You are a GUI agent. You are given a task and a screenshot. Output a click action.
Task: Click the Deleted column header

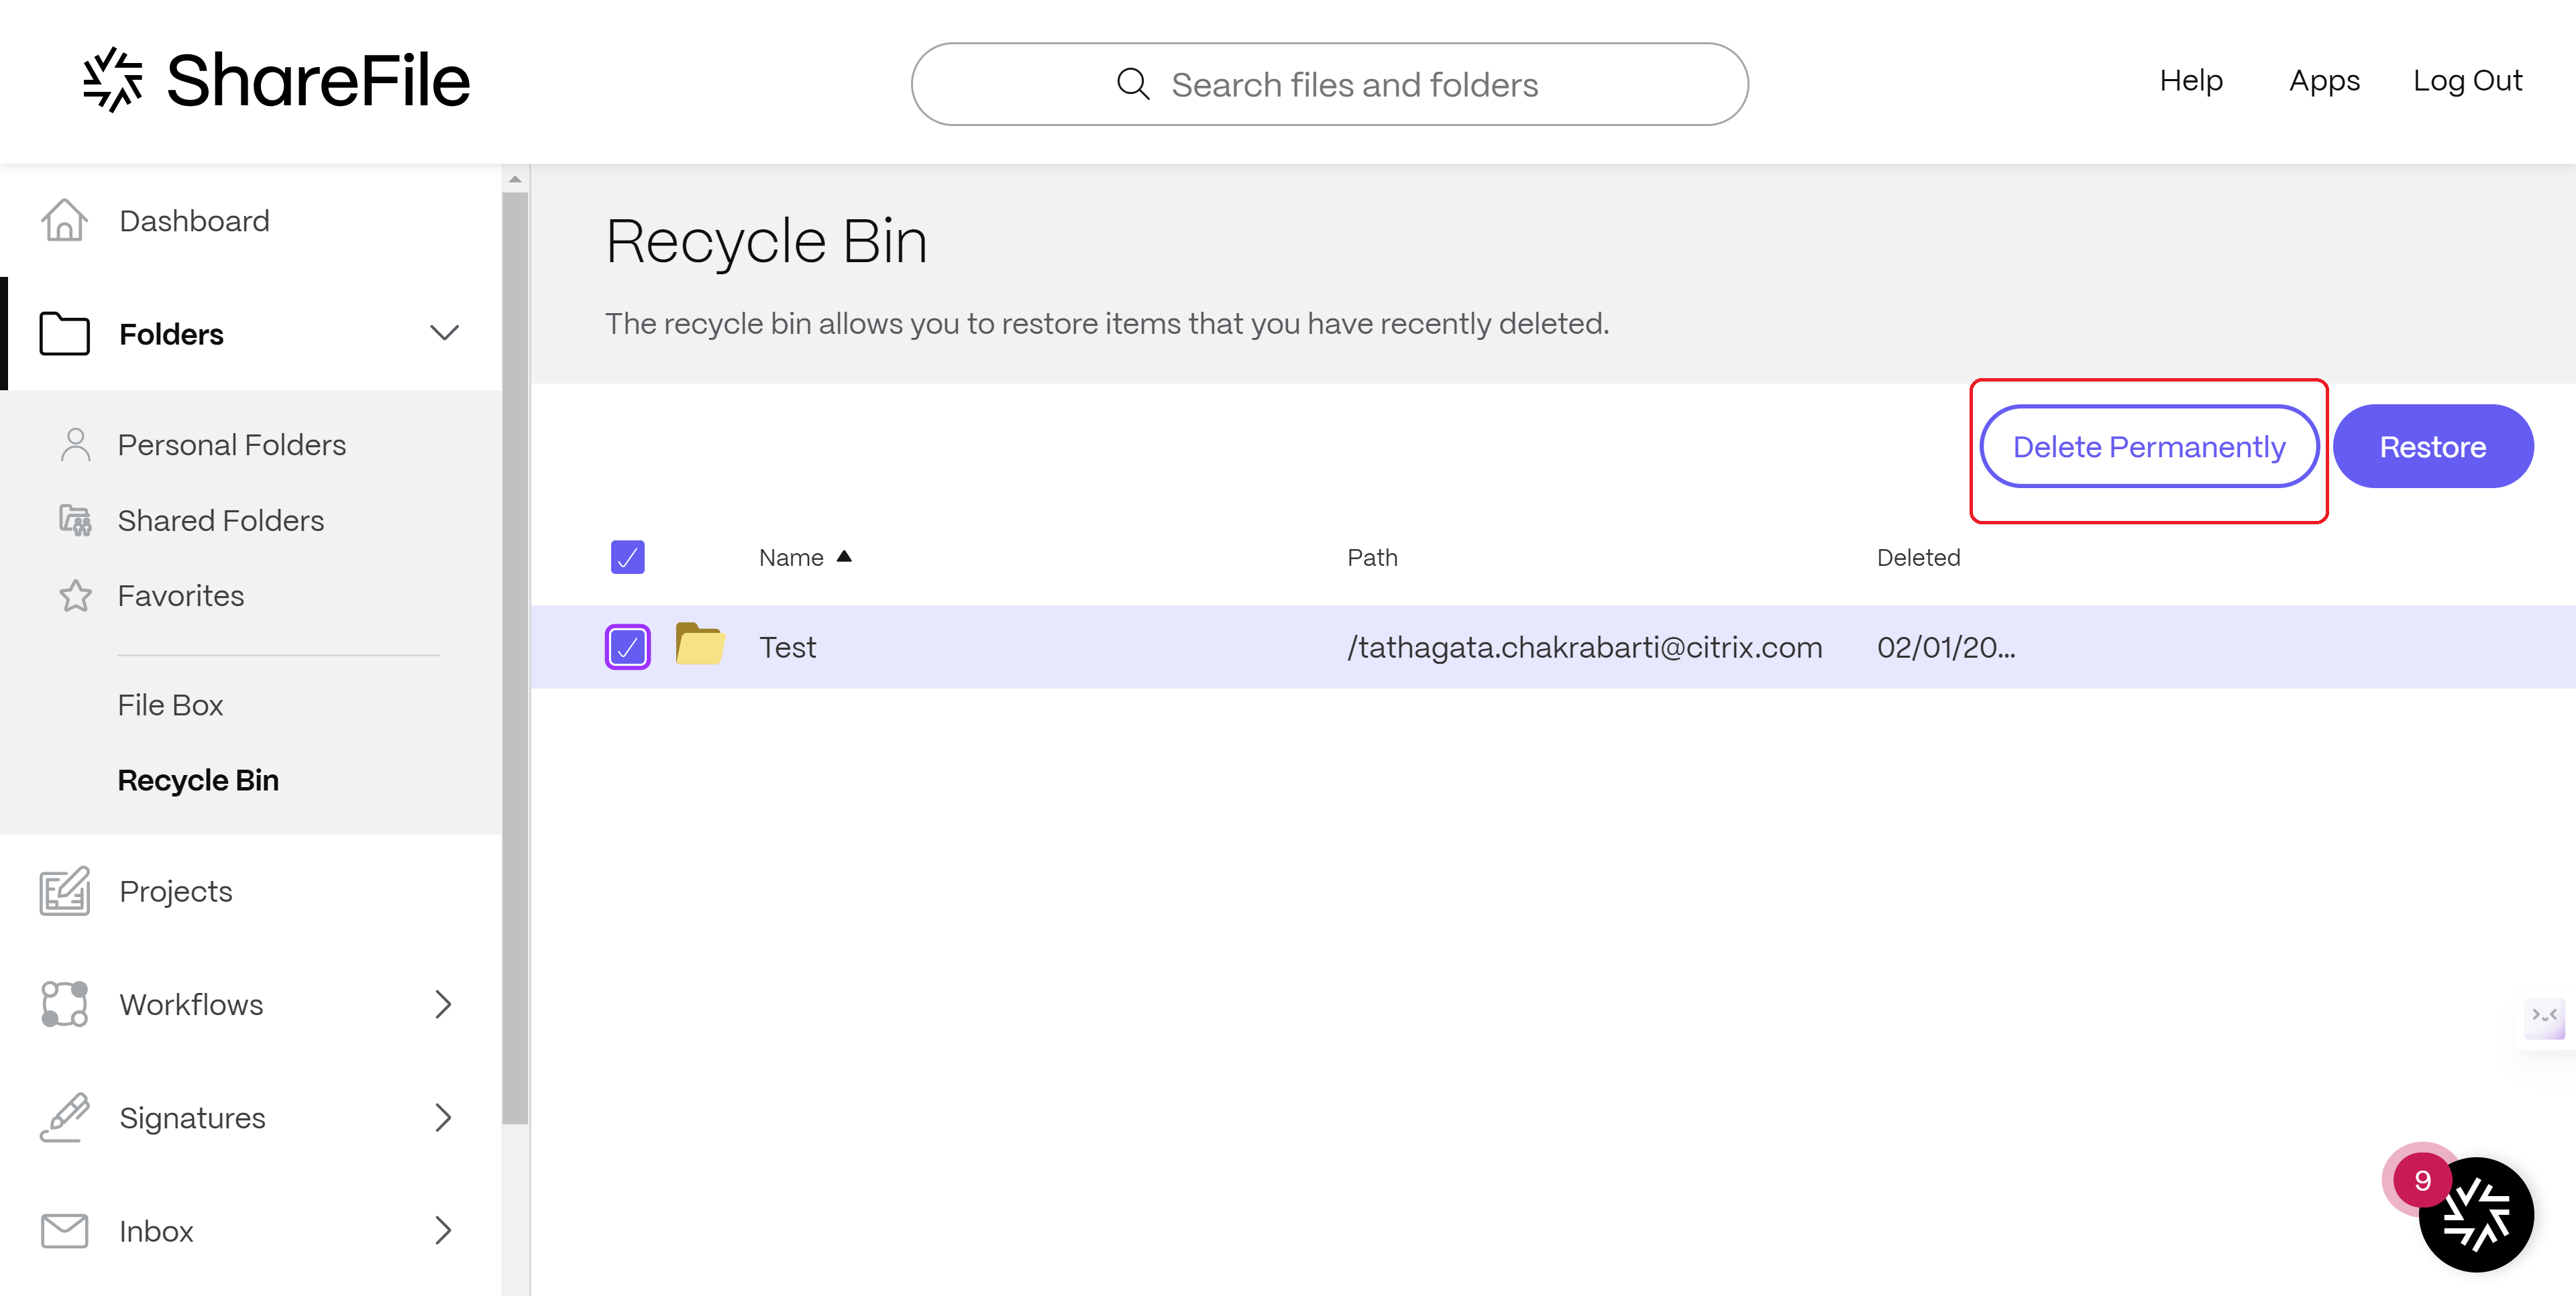coord(1918,556)
